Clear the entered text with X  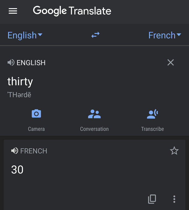pos(171,62)
